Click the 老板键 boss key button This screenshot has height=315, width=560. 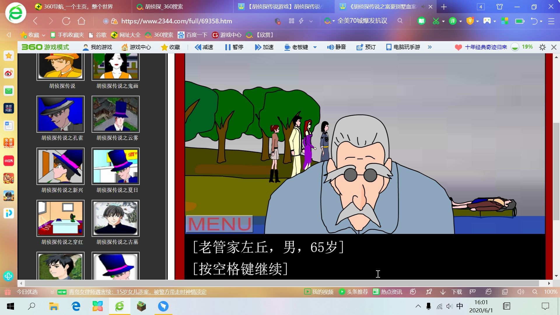(x=296, y=47)
